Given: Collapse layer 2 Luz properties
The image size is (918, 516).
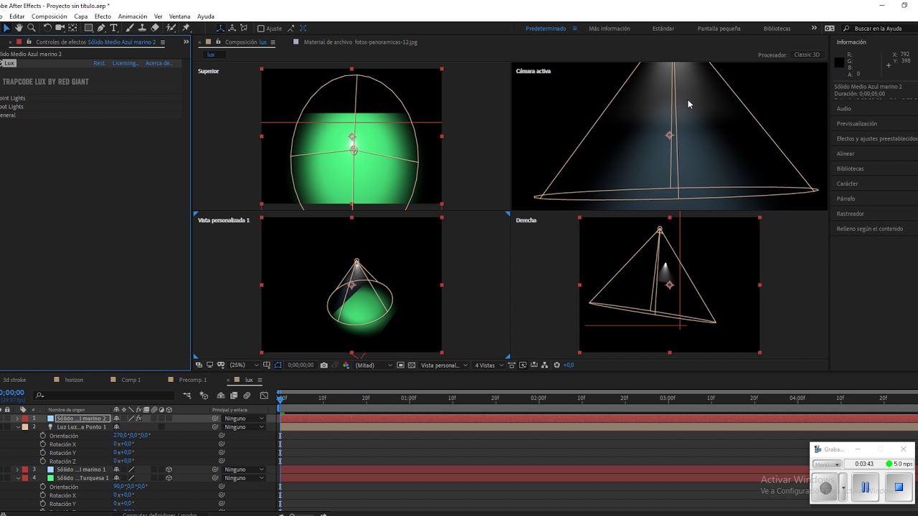Looking at the screenshot, I should click(17, 427).
